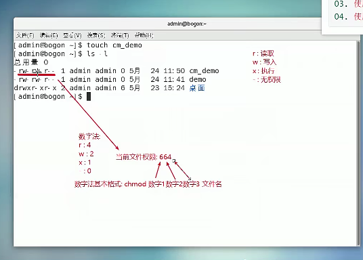Image resolution: width=363 pixels, height=260 pixels.
Task: Open the 编辑(E) menu
Action: 48,35
